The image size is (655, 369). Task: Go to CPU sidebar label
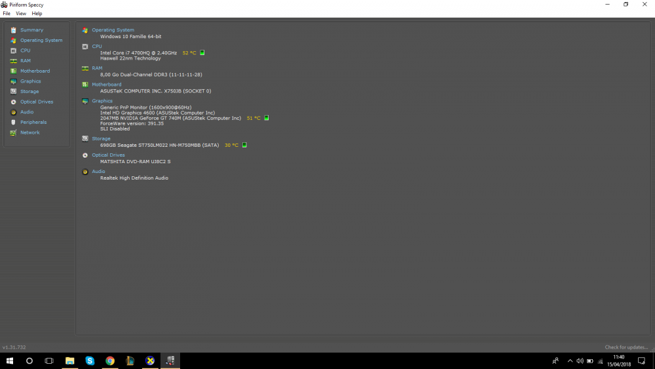26,50
